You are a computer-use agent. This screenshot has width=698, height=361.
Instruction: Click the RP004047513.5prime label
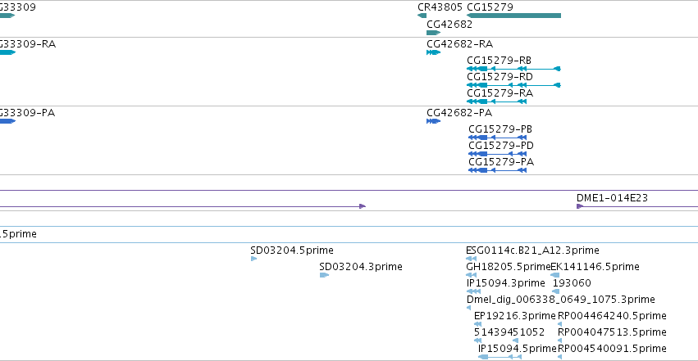[x=612, y=332]
